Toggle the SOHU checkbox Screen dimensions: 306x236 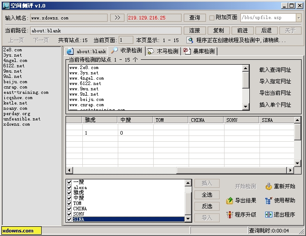[69, 214]
